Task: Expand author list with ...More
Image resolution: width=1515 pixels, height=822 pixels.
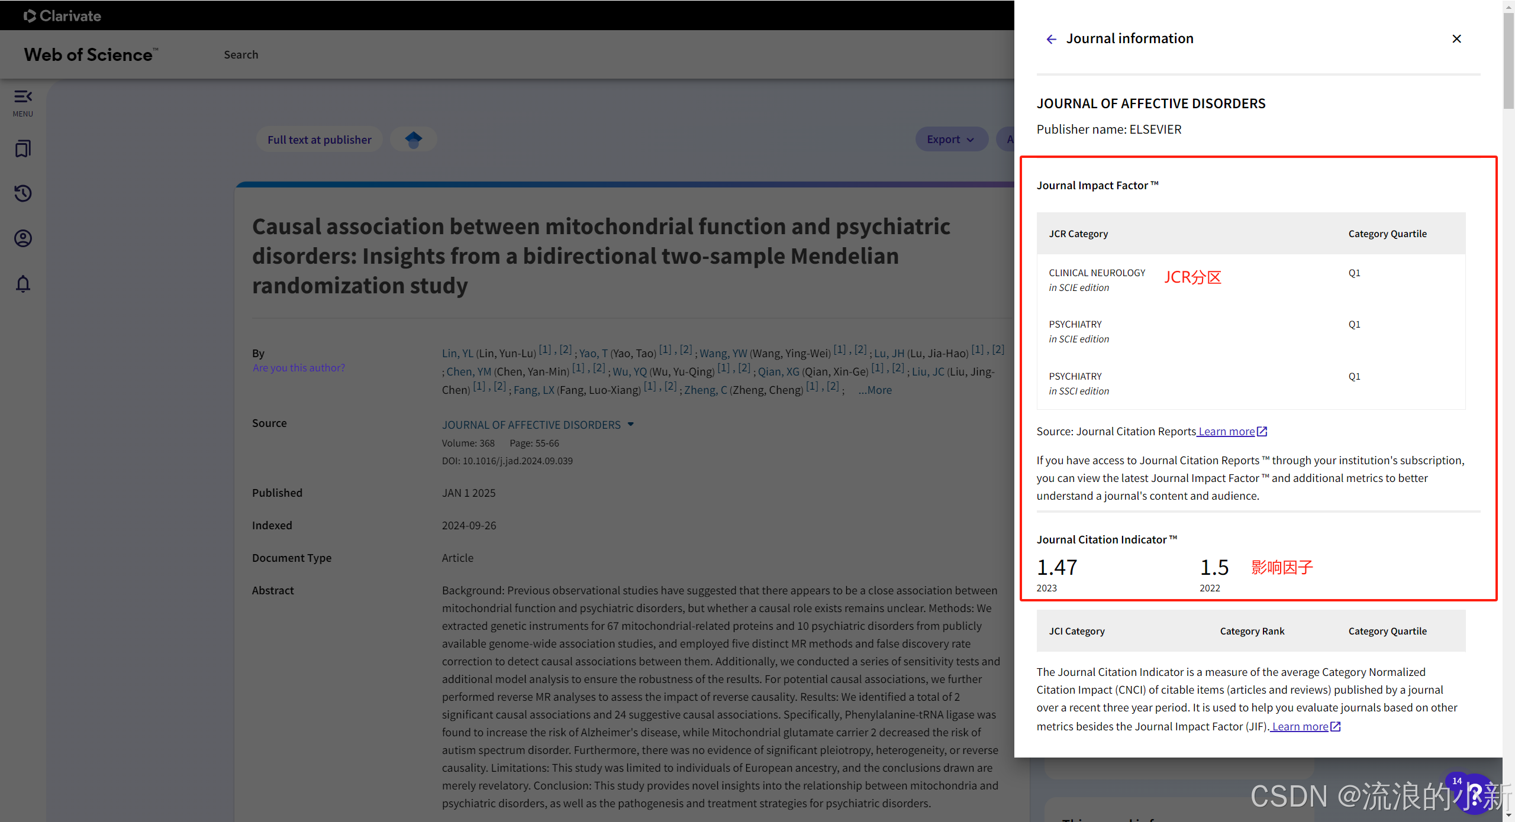Action: (x=875, y=390)
